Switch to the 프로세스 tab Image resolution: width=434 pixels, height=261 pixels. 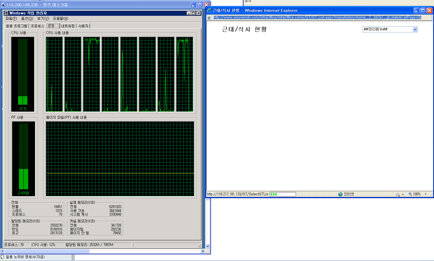tap(38, 26)
